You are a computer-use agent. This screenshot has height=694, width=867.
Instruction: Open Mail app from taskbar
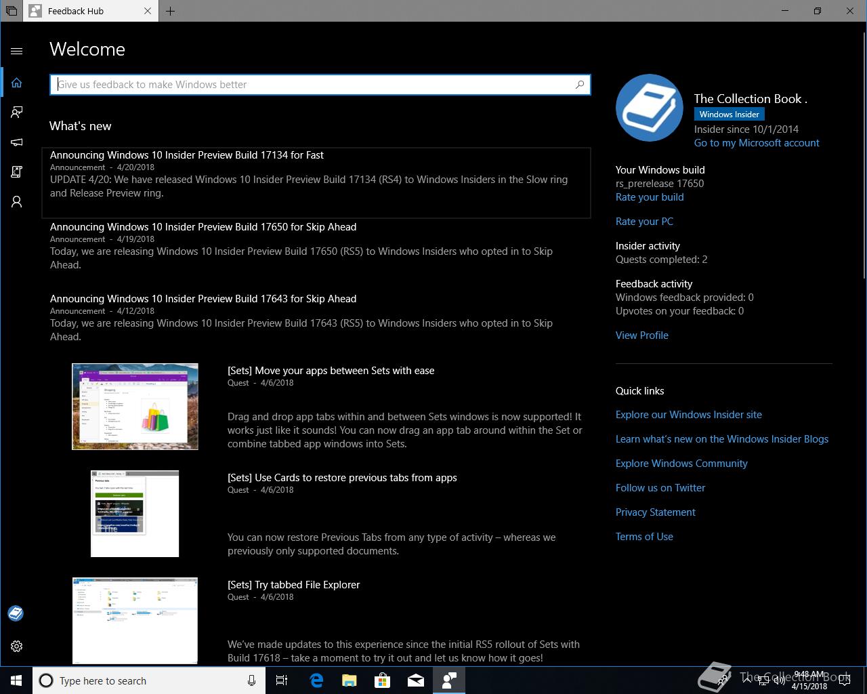click(416, 680)
